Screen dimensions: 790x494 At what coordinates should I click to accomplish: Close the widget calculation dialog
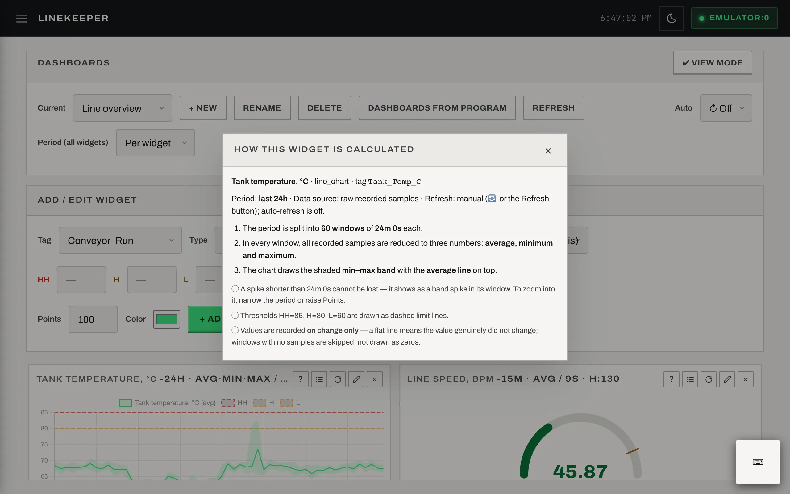548,151
